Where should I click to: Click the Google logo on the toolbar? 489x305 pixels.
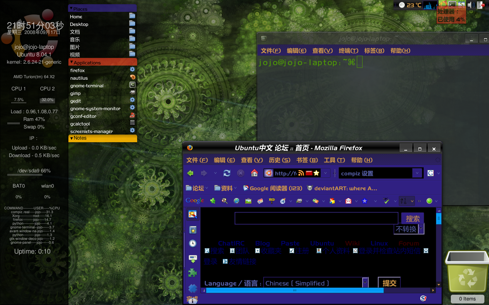click(195, 201)
